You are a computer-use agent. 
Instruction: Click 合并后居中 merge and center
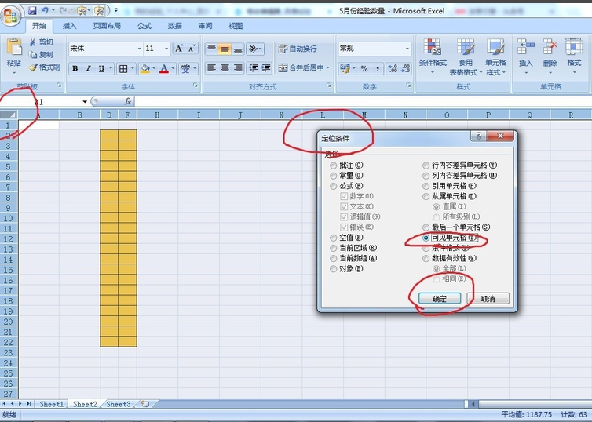[x=301, y=68]
